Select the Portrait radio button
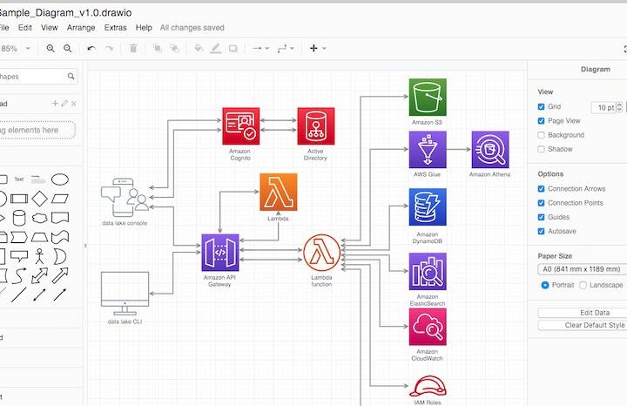 pyautogui.click(x=544, y=285)
